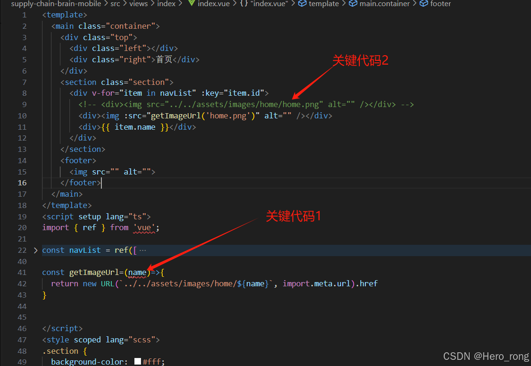This screenshot has height=366, width=531.
Task: Click the 首页 text on line 5
Action: pos(164,59)
